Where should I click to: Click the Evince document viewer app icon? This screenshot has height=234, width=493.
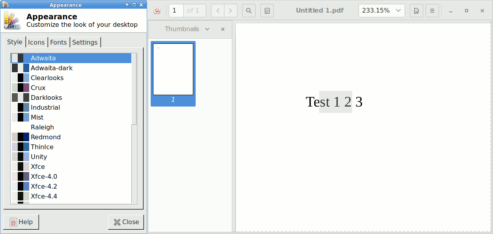pos(157,11)
